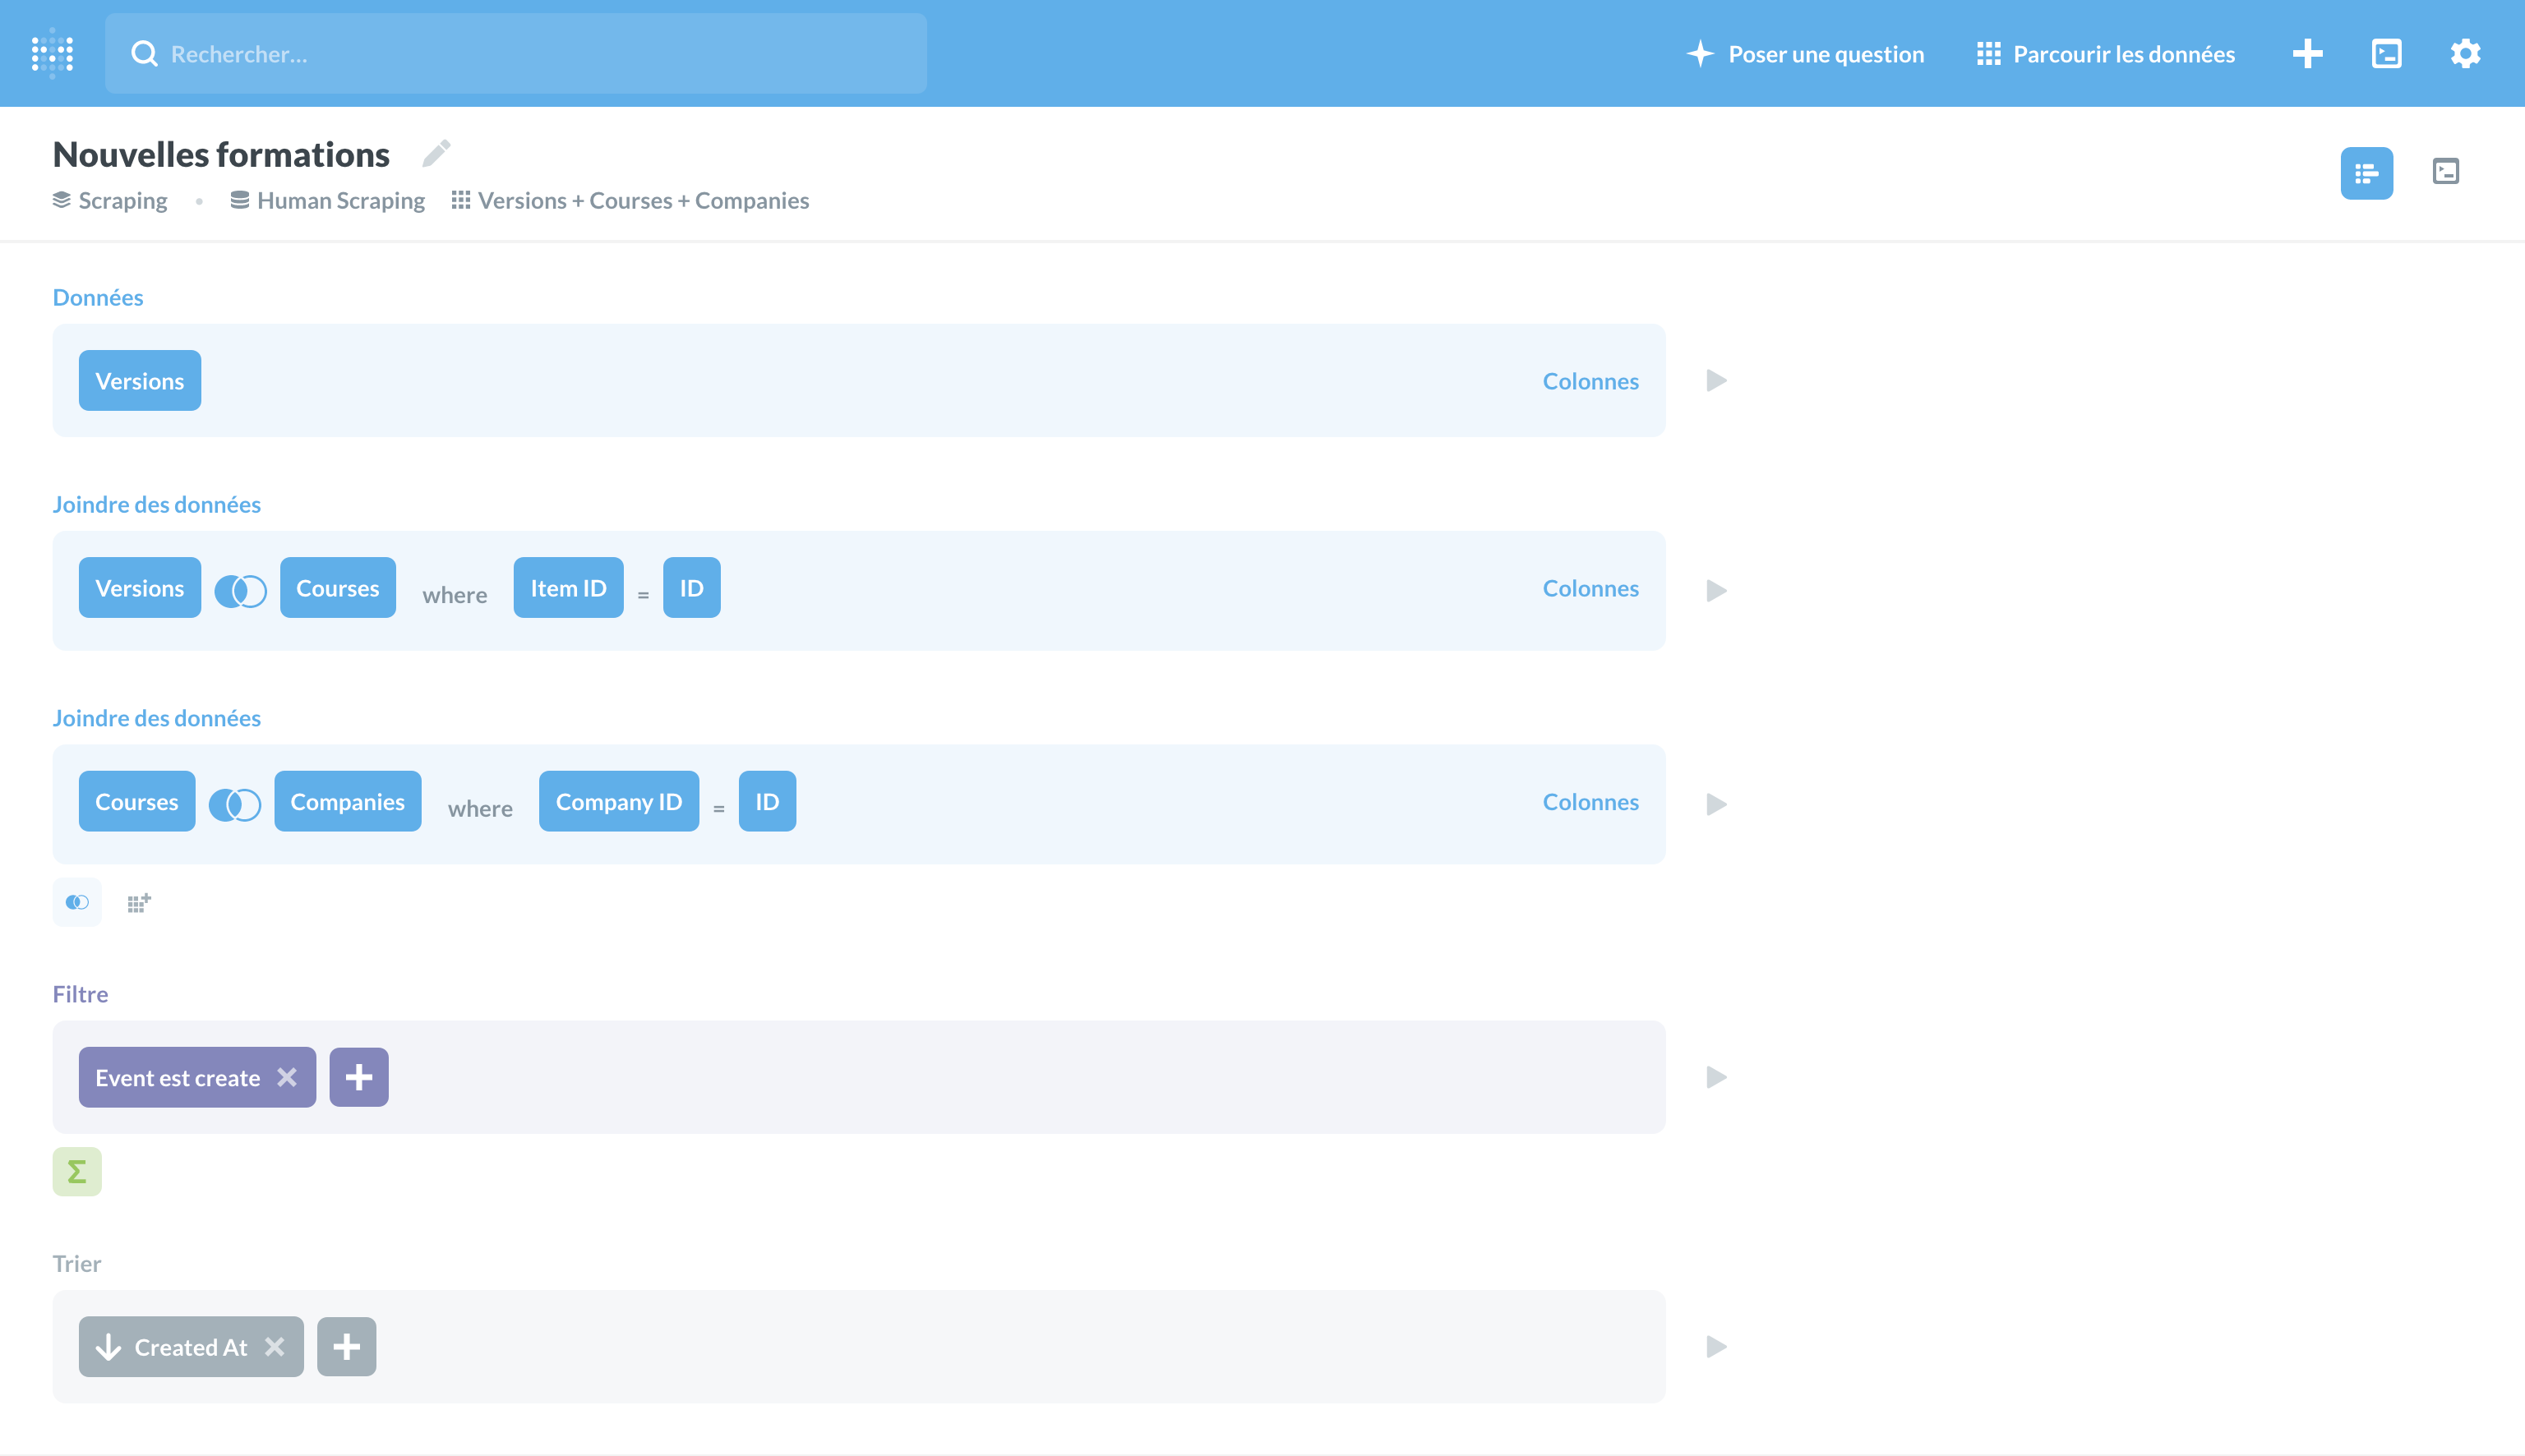
Task: Open the settings gear menu
Action: pyautogui.click(x=2465, y=53)
